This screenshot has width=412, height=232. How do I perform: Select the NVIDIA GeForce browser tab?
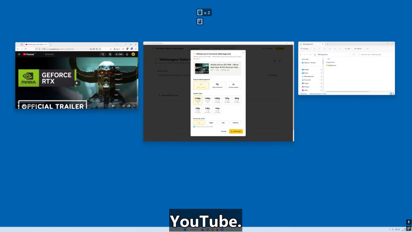click(36, 44)
